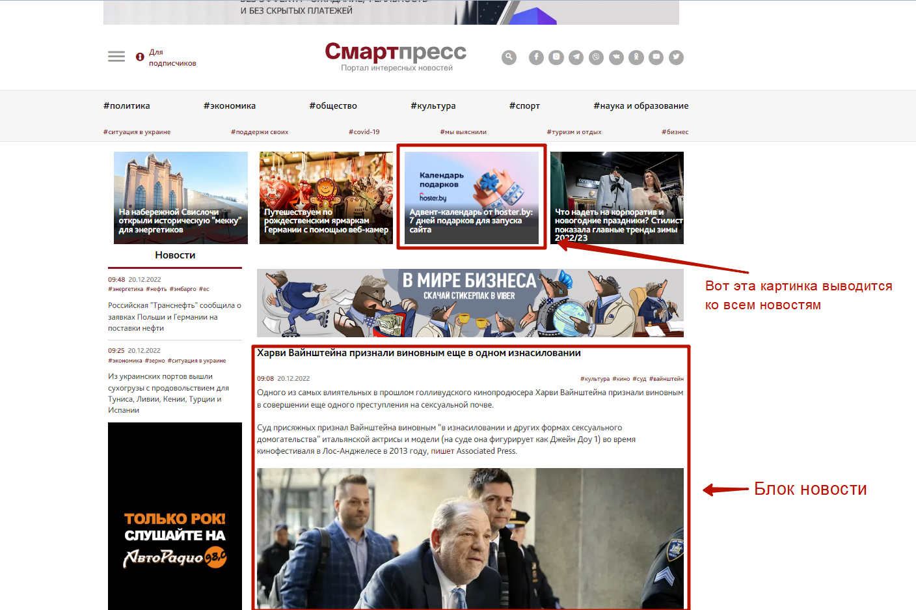916x610 pixels.
Task: Click the hoster.by advent calendar thumbnail
Action: 472,198
